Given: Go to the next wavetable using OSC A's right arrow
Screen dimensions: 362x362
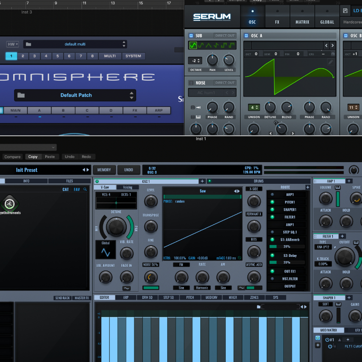Looking at the screenshot, I should pyautogui.click(x=332, y=45).
